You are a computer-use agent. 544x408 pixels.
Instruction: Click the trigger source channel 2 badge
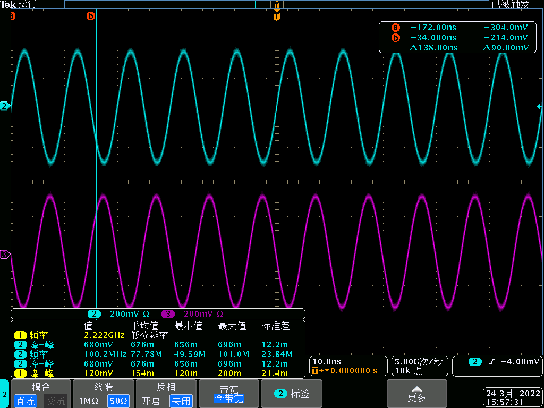[475, 362]
